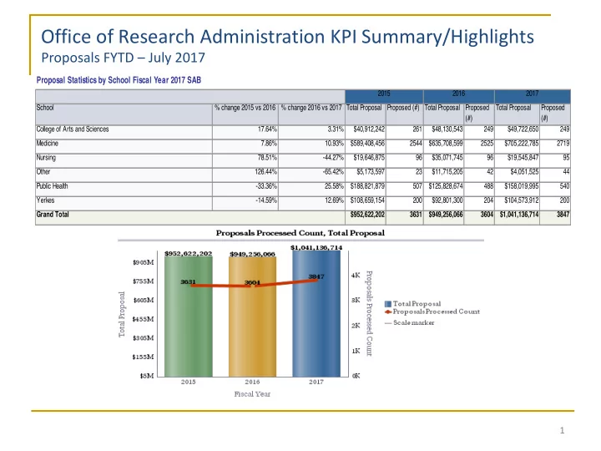This screenshot has height=451, width=601.
Task: Select the blue 2017 bar in the chart
Action: pyautogui.click(x=316, y=313)
